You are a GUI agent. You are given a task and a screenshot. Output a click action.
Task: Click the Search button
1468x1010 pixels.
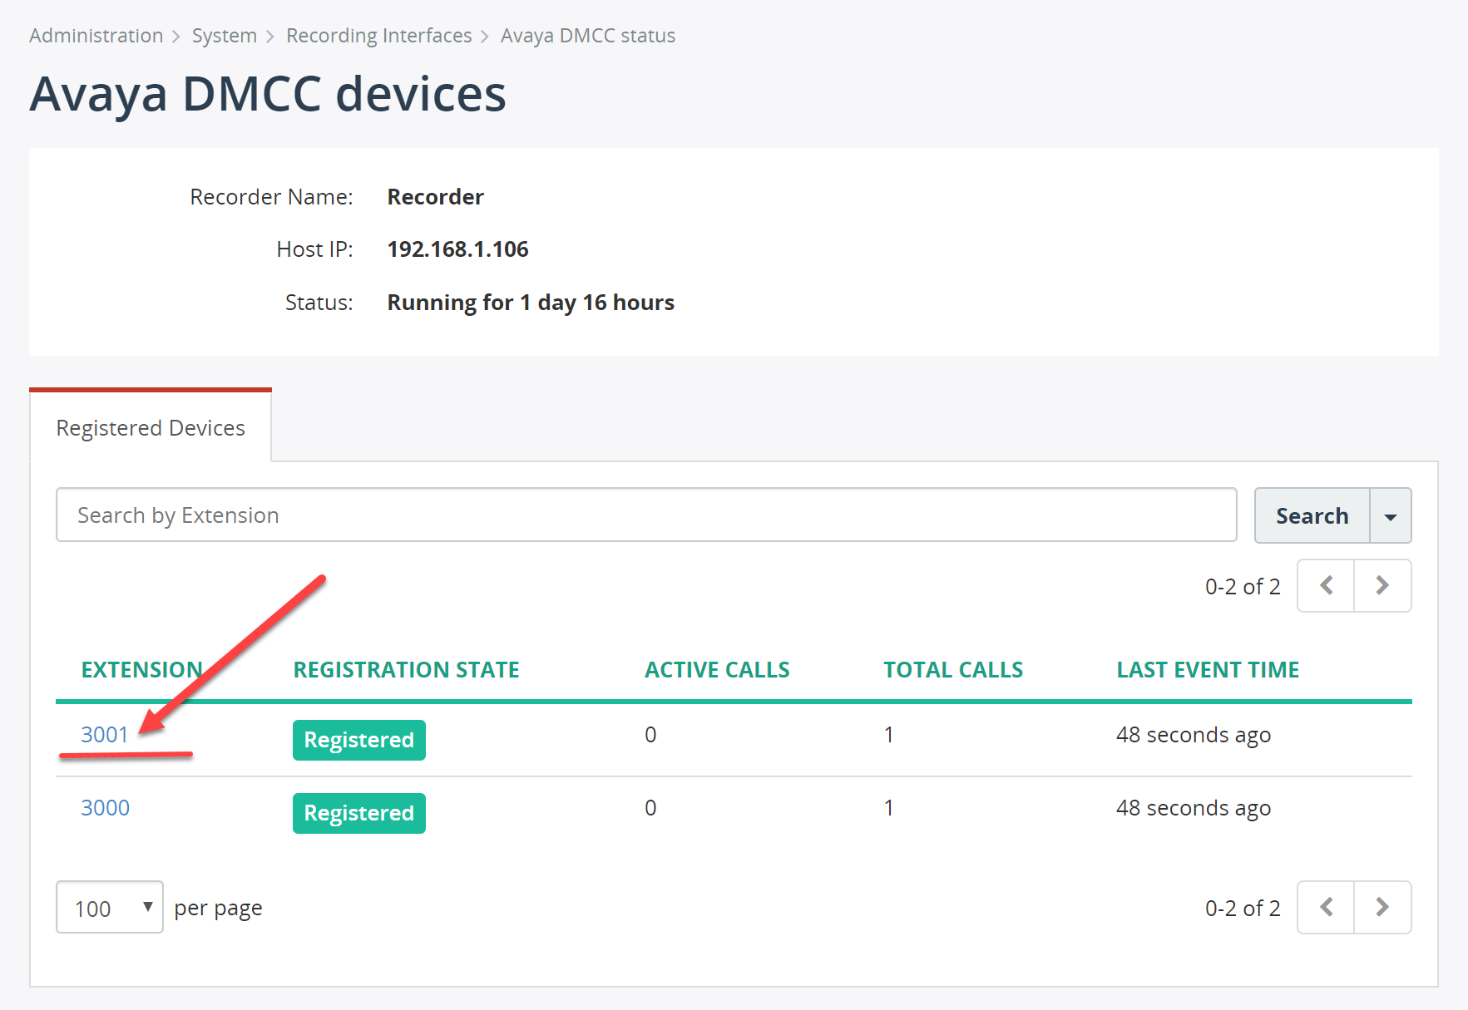tap(1312, 515)
